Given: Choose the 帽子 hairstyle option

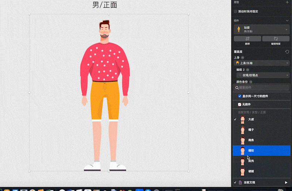Looking at the screenshot, I should tap(261, 130).
